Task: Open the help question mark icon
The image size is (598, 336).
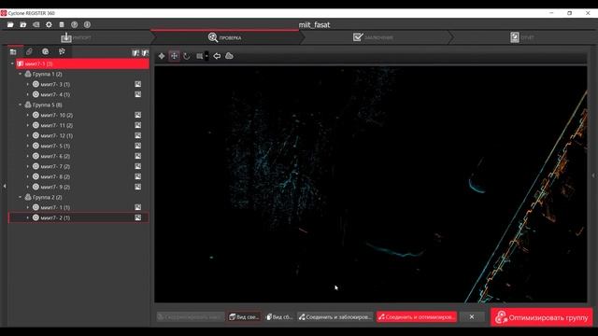Action: (75, 25)
